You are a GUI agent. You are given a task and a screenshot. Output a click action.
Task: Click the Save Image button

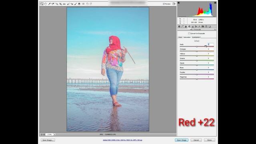tap(48, 140)
